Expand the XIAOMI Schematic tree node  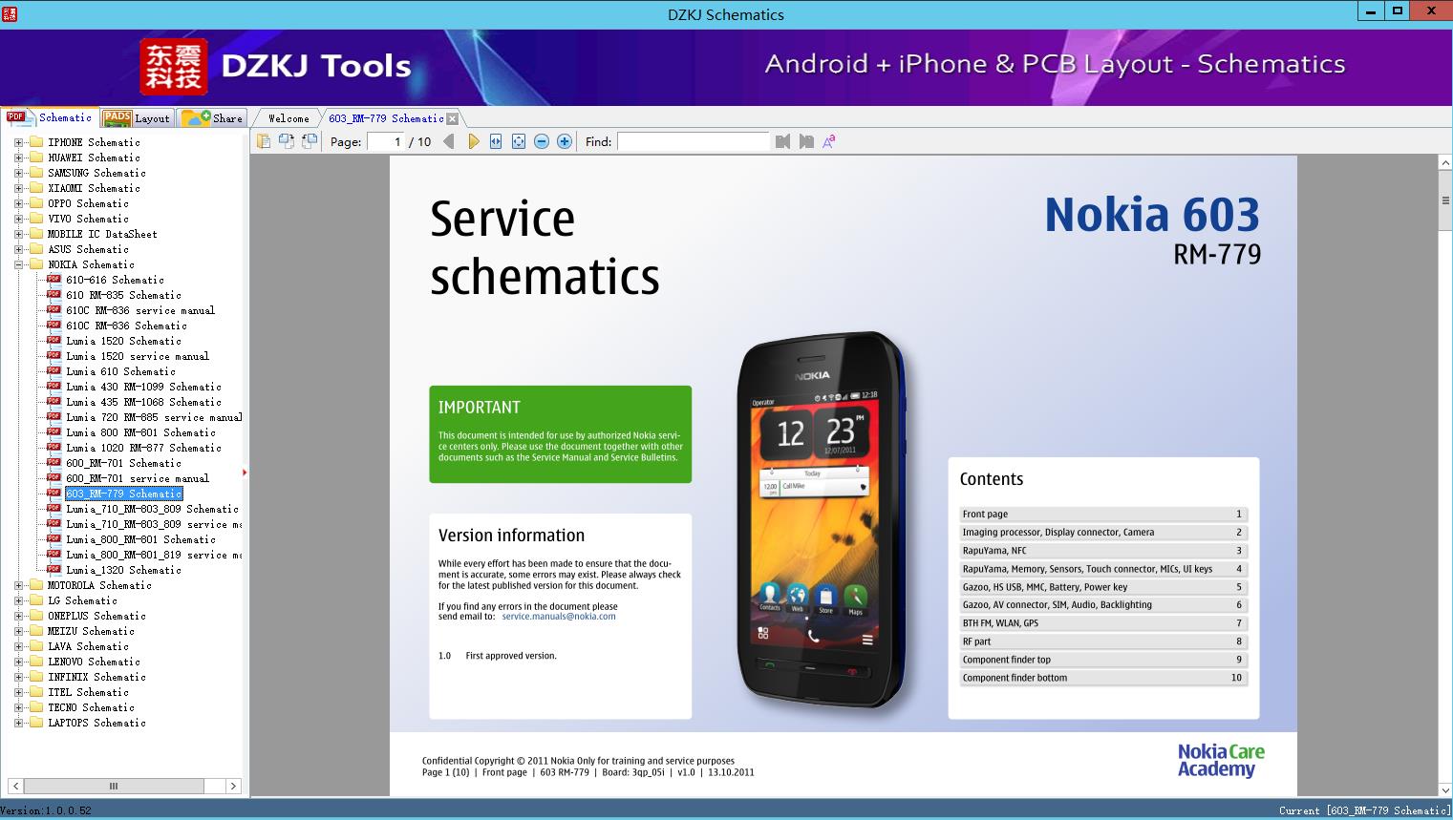point(18,188)
